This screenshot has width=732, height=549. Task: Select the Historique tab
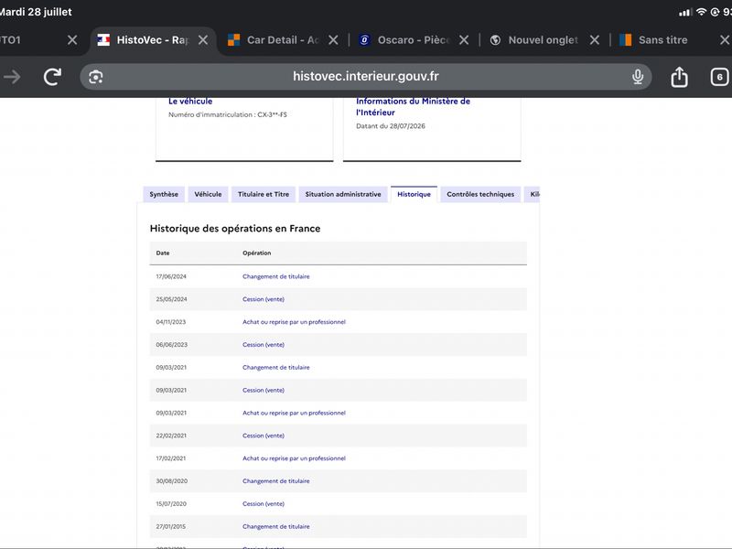tap(414, 194)
